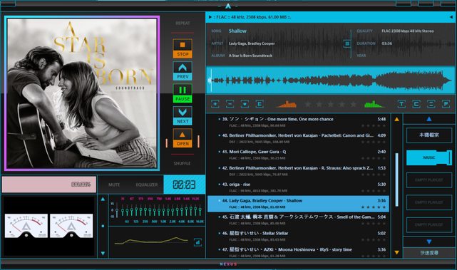Click the orange spectrum visualizer icon

pyautogui.click(x=286, y=104)
